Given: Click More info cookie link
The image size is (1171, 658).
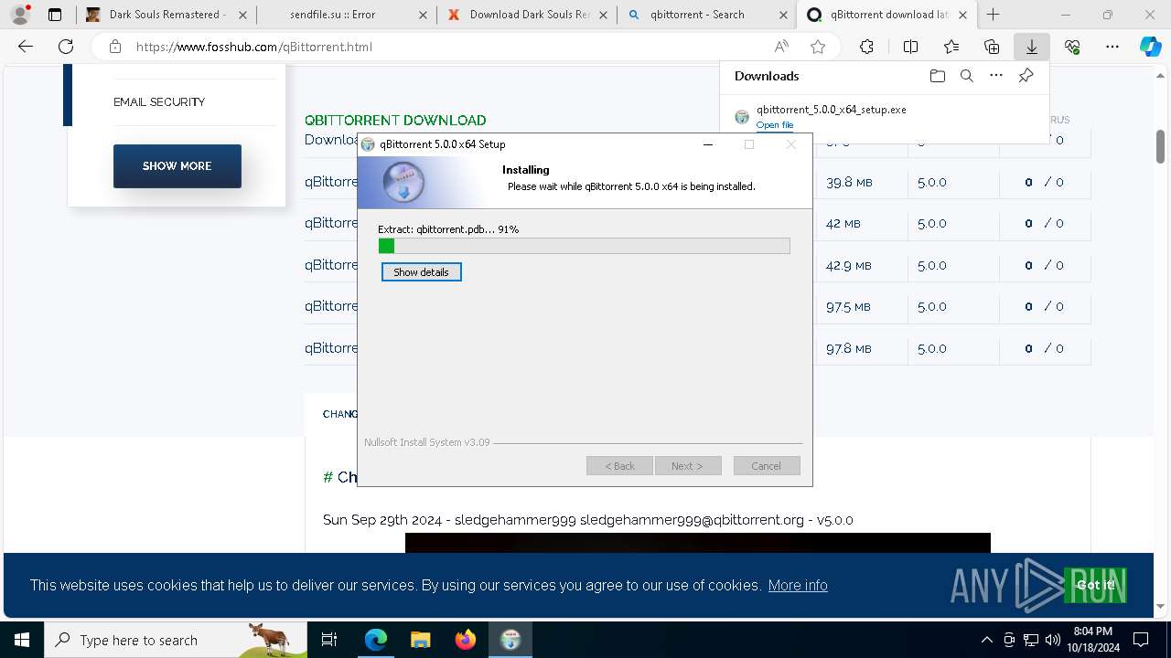Looking at the screenshot, I should click(798, 585).
